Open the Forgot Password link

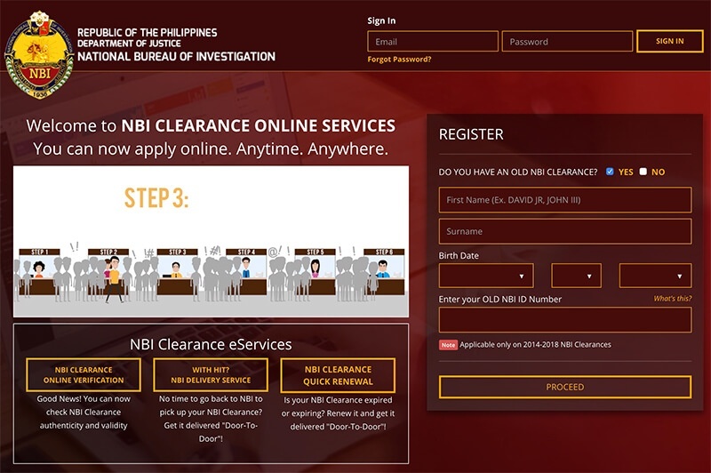click(399, 59)
